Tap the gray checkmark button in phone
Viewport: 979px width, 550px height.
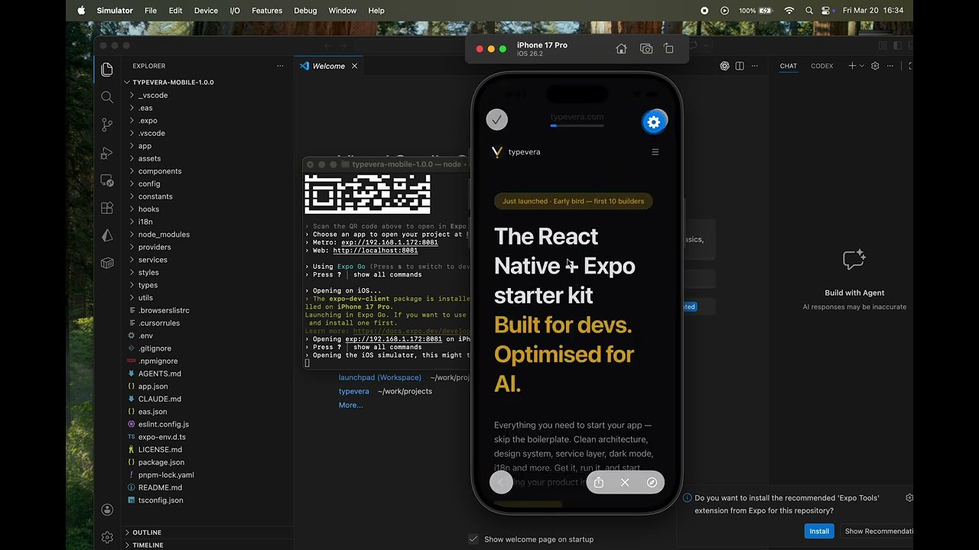click(497, 119)
